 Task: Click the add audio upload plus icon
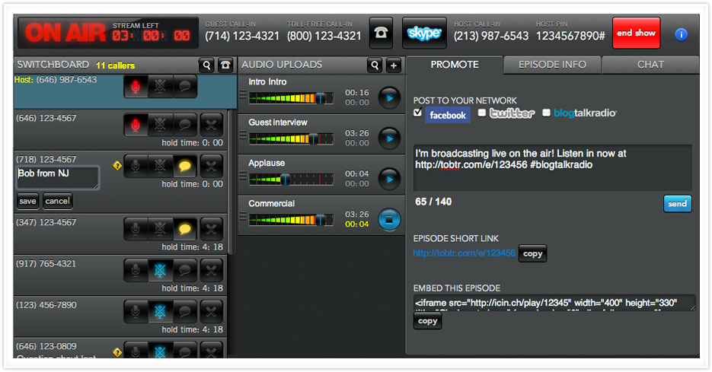pos(394,65)
